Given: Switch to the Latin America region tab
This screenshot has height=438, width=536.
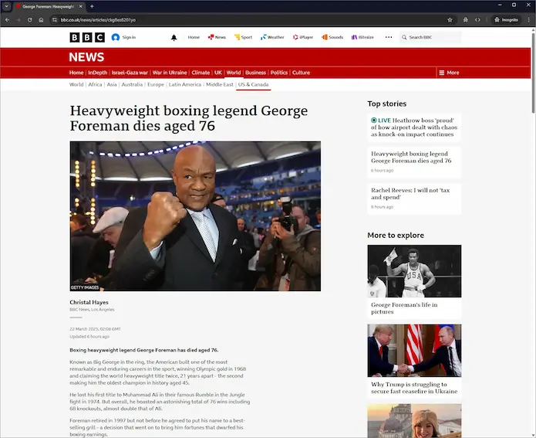Looking at the screenshot, I should [x=185, y=84].
